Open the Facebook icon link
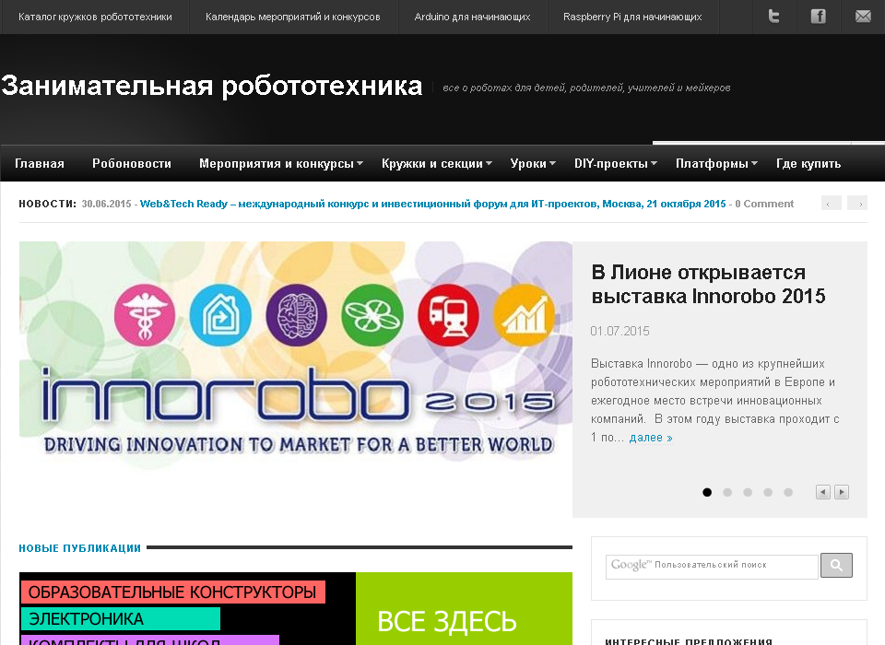The width and height of the screenshot is (885, 645). click(x=819, y=17)
